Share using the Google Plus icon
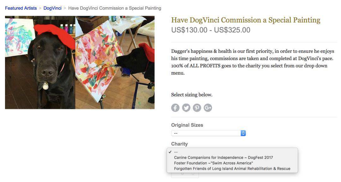 point(208,108)
